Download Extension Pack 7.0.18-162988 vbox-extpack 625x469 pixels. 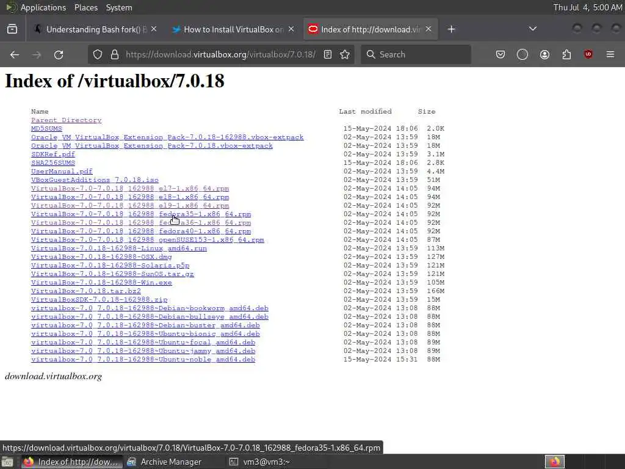[167, 137]
